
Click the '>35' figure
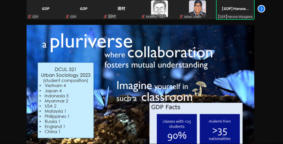[220, 132]
